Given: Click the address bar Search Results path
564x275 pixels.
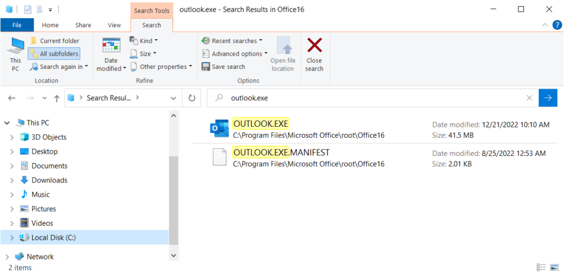Looking at the screenshot, I should (x=108, y=98).
